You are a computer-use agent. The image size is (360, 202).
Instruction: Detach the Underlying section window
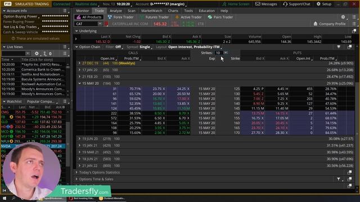(x=354, y=31)
